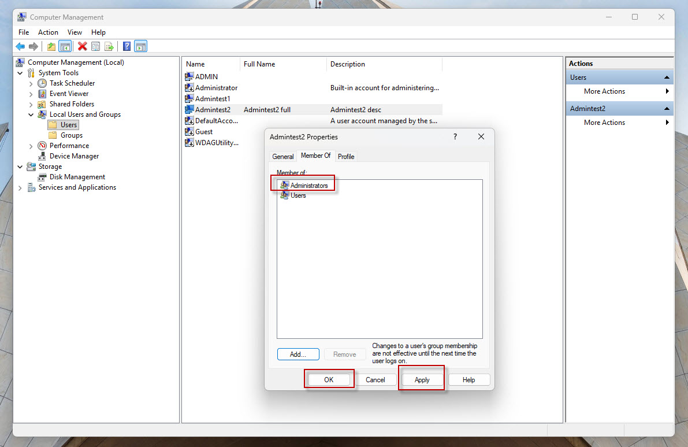Click the Event Viewer icon in the tree

pyautogui.click(x=42, y=94)
